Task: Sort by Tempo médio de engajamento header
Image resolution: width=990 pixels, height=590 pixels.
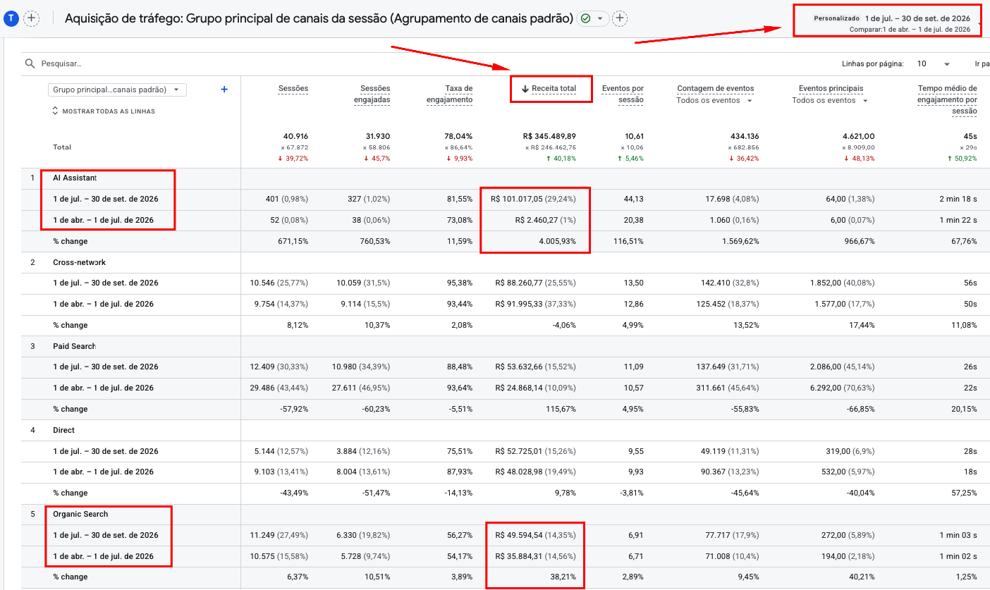Action: tap(947, 99)
